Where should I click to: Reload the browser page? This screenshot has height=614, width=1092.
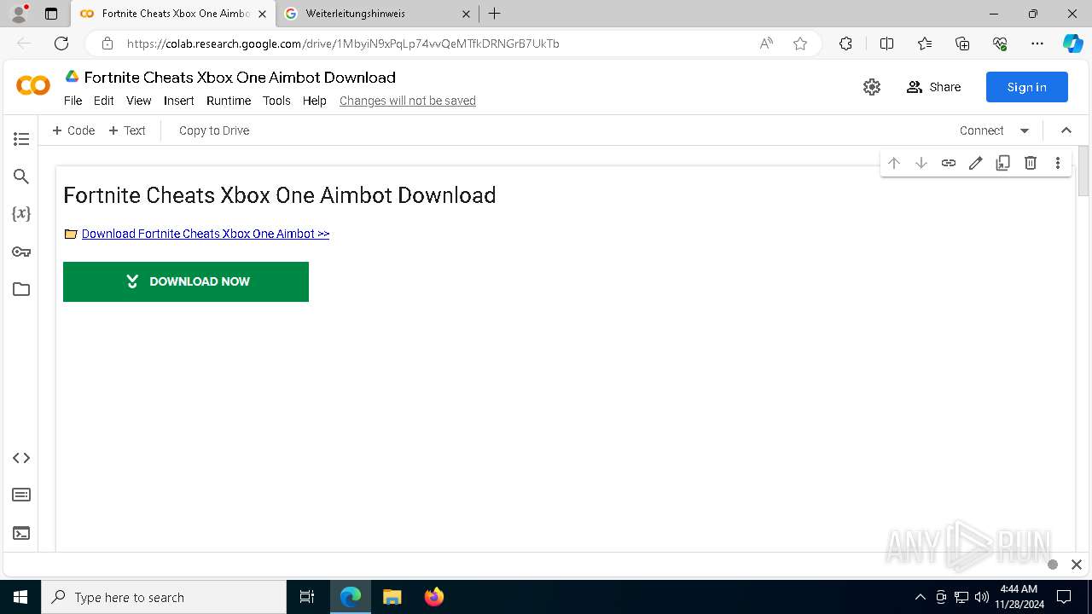pos(61,43)
